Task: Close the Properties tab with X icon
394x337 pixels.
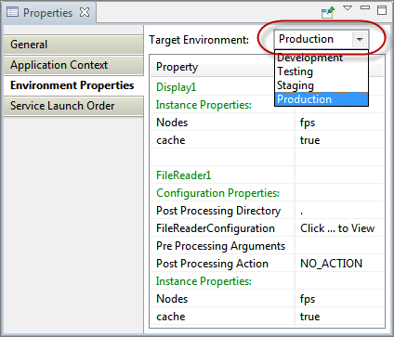Action: (x=85, y=12)
